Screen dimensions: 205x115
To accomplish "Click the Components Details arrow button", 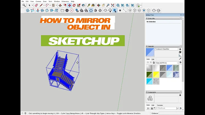I will (x=181, y=108).
